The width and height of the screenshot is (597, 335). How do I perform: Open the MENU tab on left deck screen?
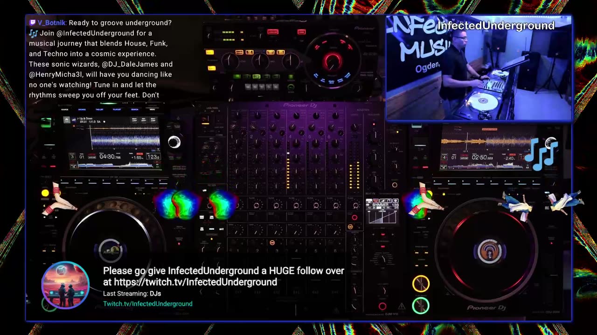coord(152,109)
